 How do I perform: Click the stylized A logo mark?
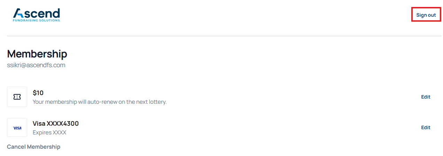pyautogui.click(x=18, y=13)
